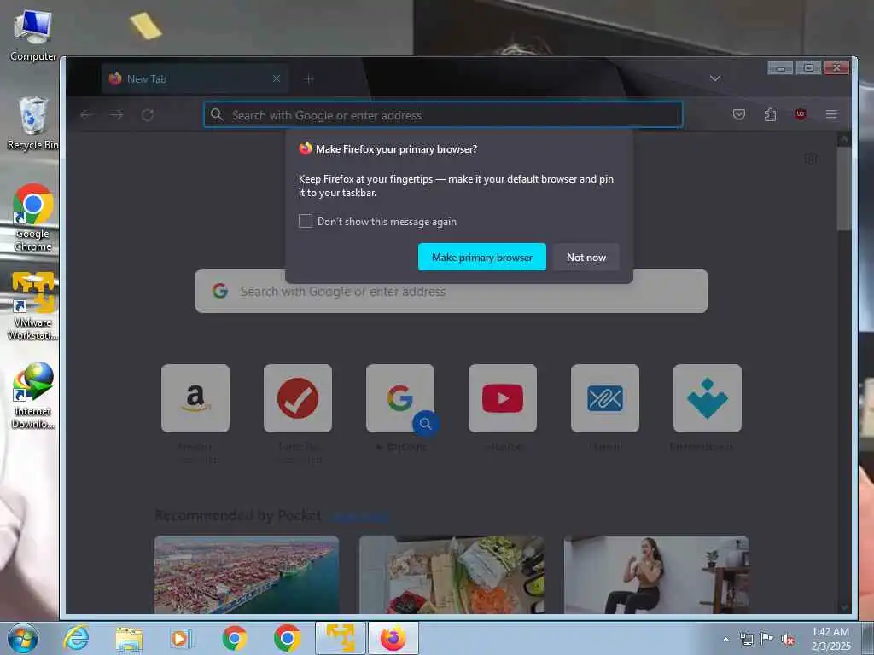Open the clock showing 1:42 AM
Screen dimensions: 874x655
tap(830, 638)
